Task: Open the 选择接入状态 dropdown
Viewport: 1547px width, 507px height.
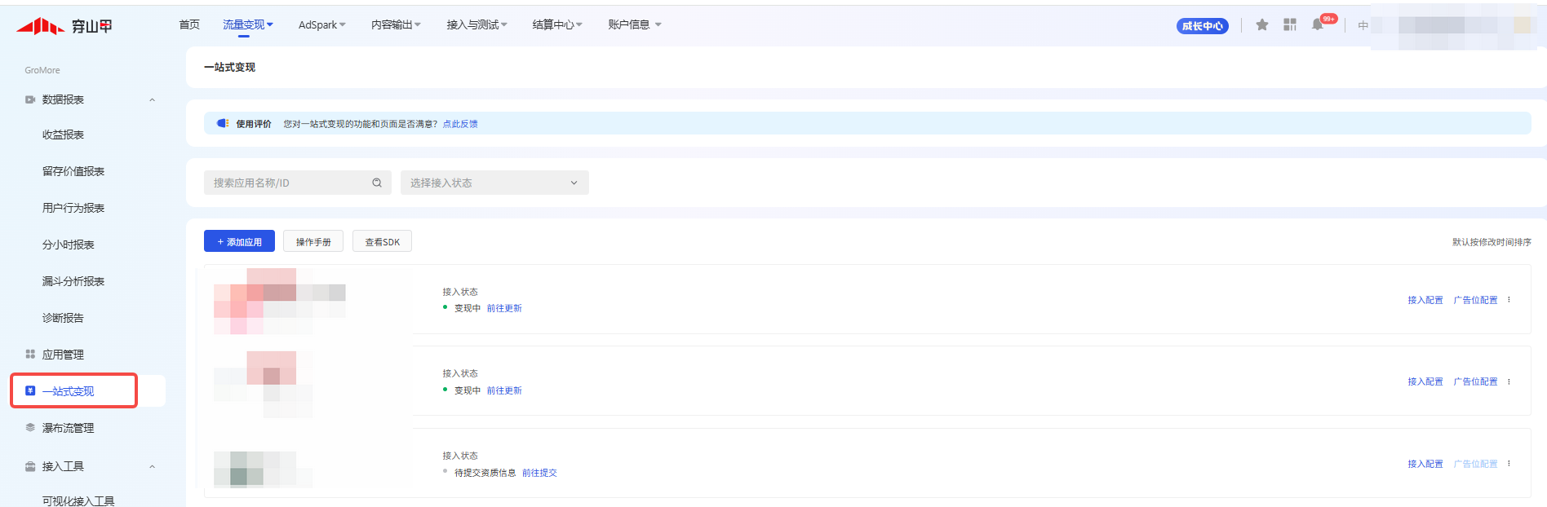Action: pos(494,183)
